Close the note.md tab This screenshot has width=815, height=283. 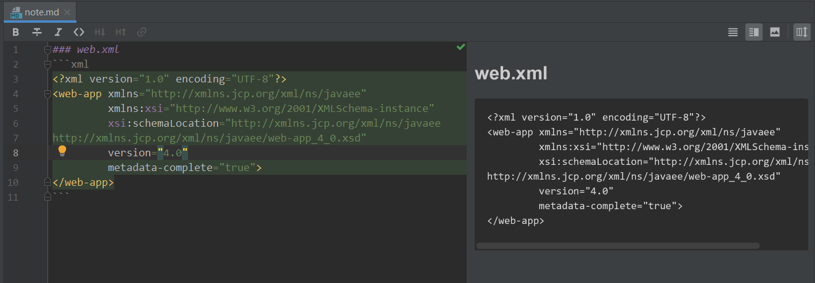tap(67, 12)
